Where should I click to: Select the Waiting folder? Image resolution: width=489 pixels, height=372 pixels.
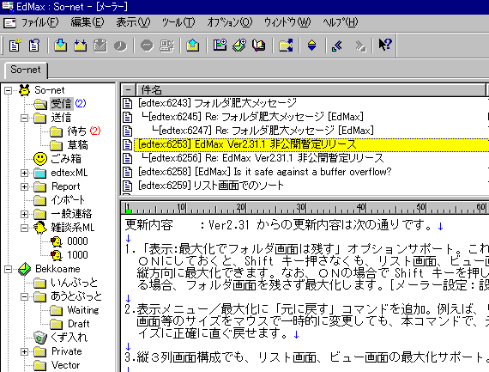pos(83,310)
